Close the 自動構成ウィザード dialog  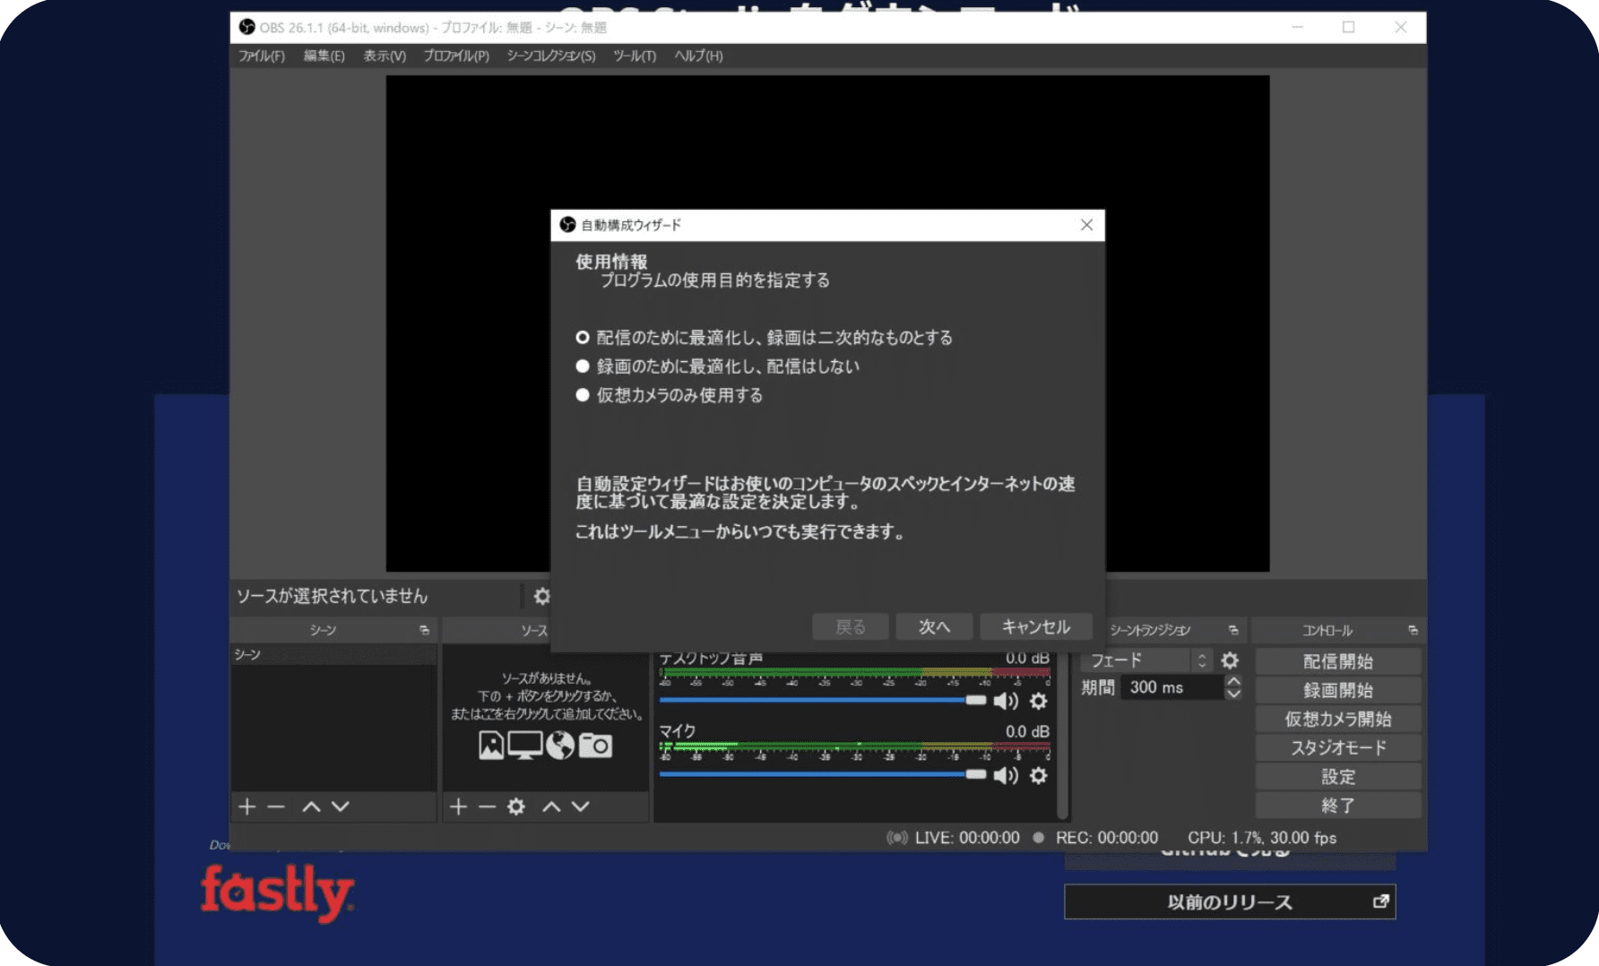(1086, 225)
